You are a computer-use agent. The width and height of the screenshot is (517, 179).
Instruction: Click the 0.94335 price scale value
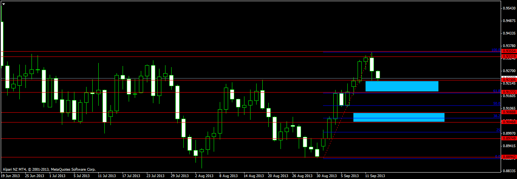509,33
